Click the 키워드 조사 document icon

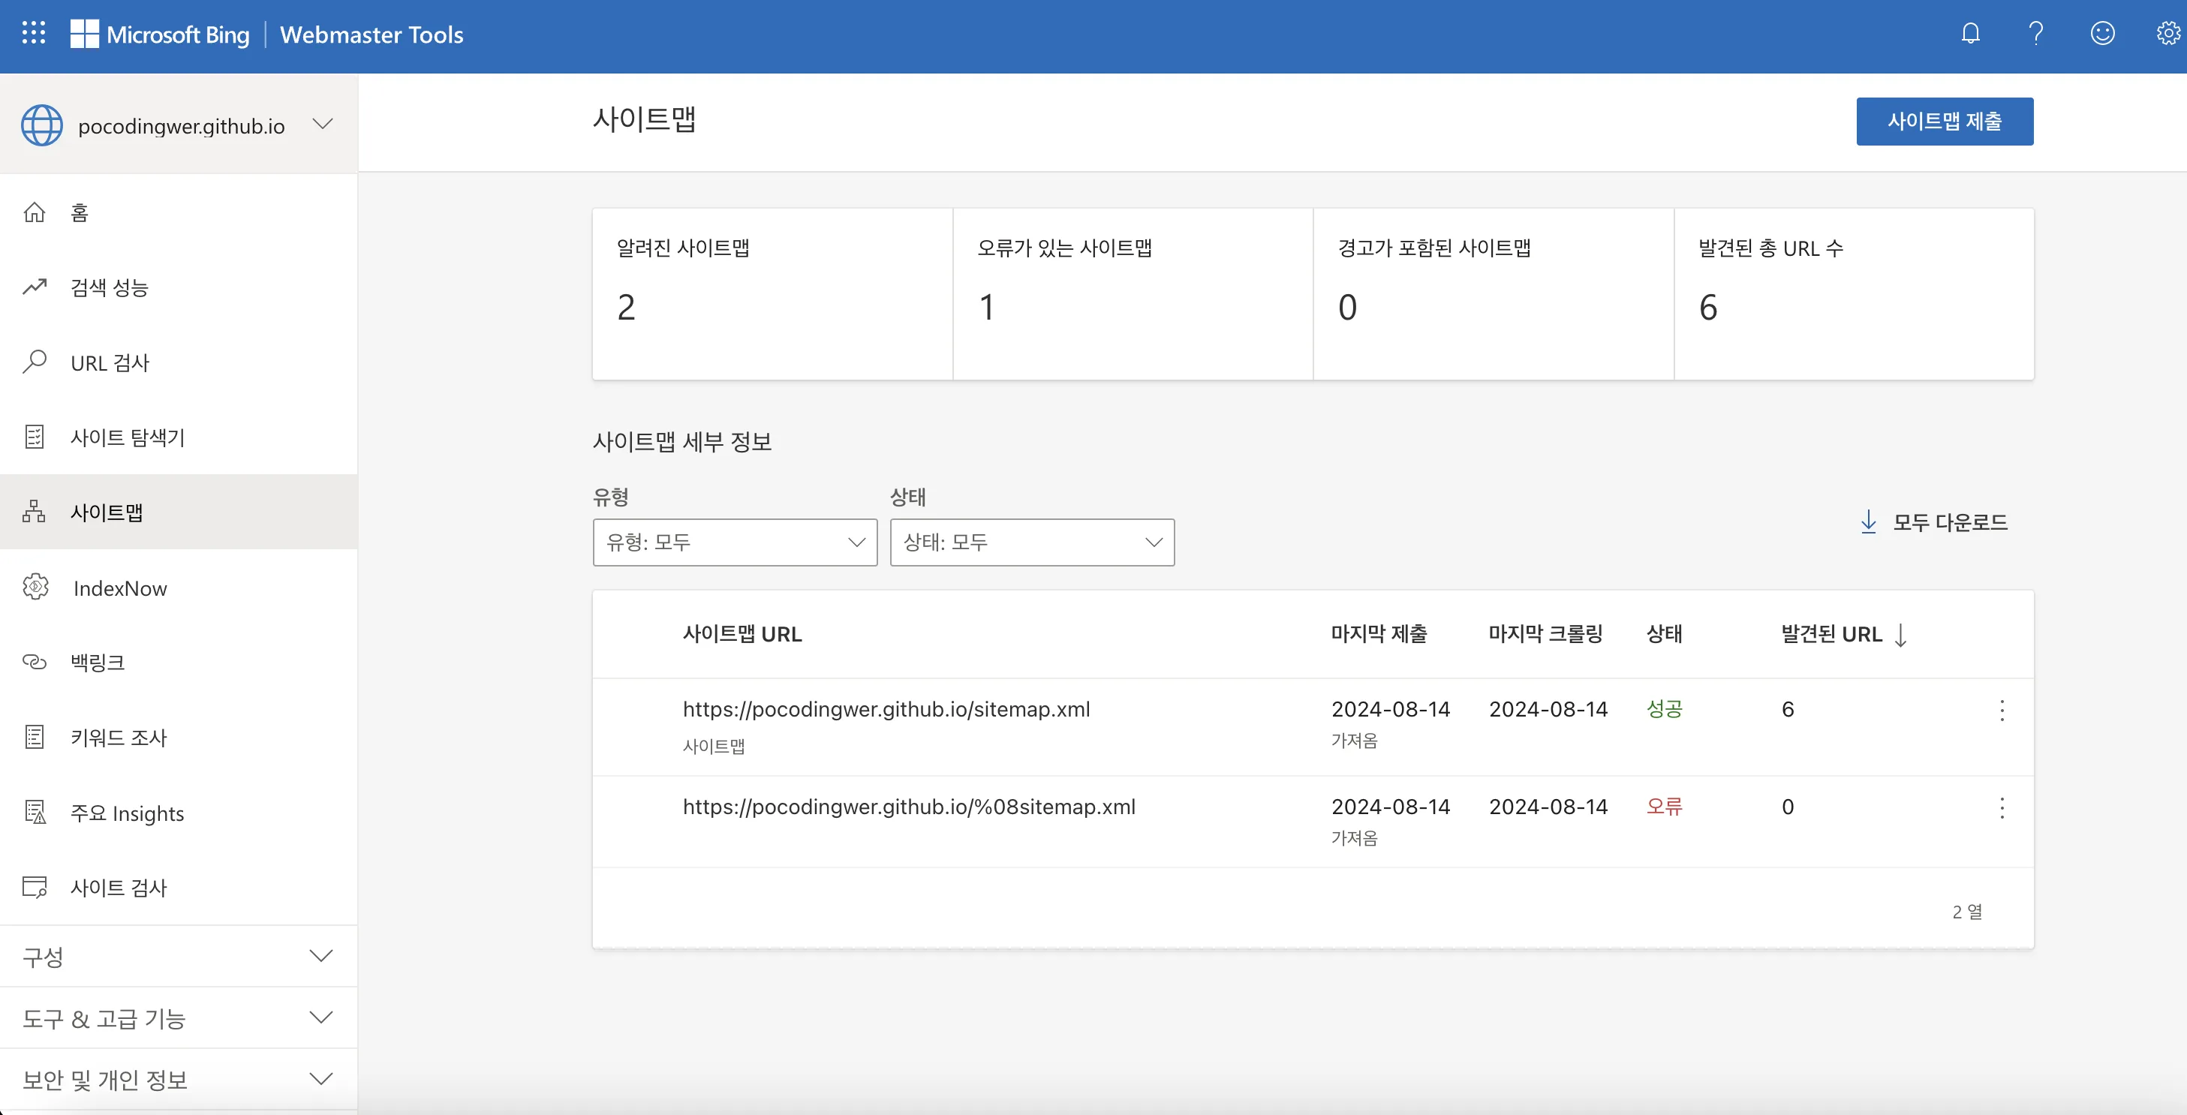[x=34, y=738]
